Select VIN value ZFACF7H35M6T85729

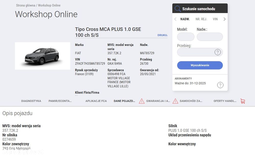[90, 64]
